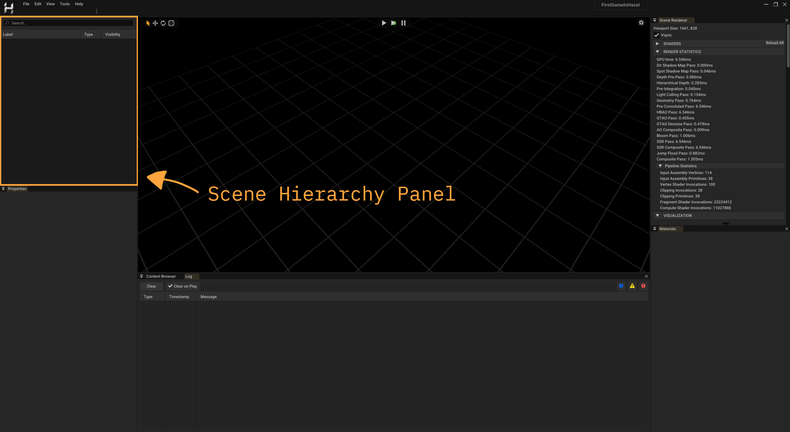Enable Vsync in the Scene Renderer panel

657,35
